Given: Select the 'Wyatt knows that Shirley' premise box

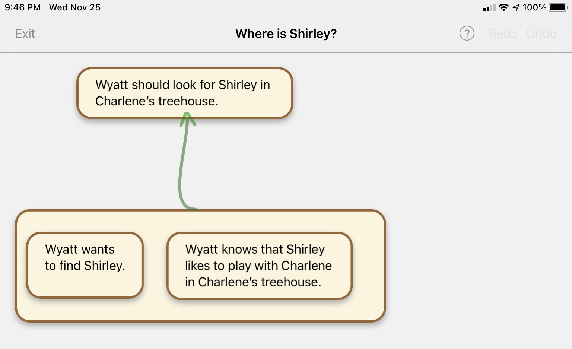Looking at the screenshot, I should click(x=259, y=265).
